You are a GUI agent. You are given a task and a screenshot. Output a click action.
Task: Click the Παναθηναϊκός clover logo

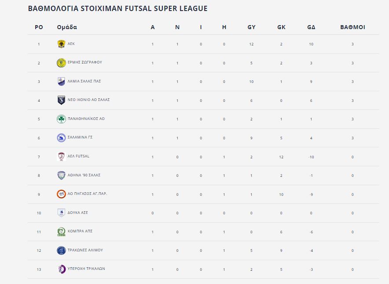pyautogui.click(x=61, y=119)
